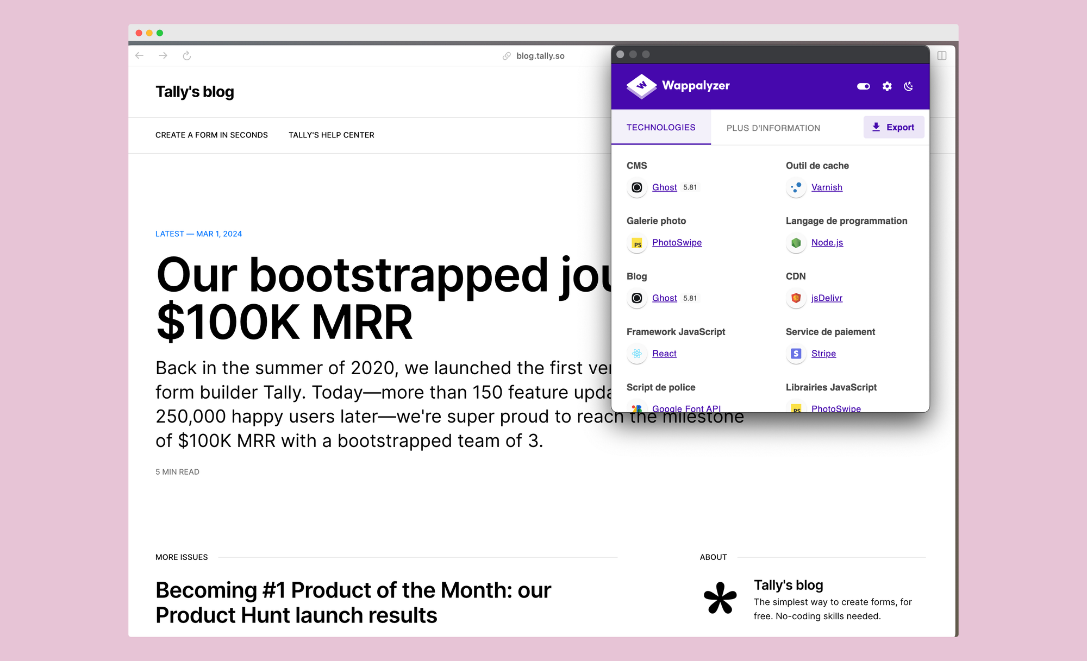
Task: Click the PhotoSwipe gallery icon
Action: [636, 243]
